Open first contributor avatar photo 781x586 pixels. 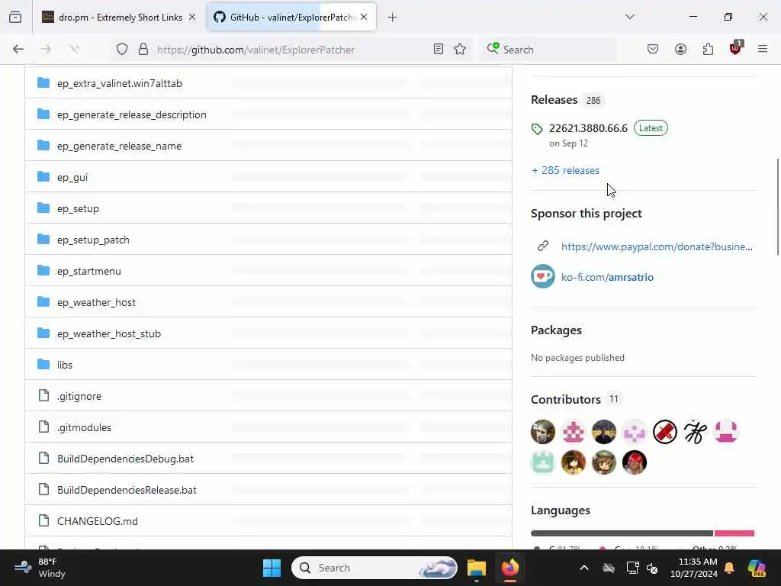pos(543,432)
